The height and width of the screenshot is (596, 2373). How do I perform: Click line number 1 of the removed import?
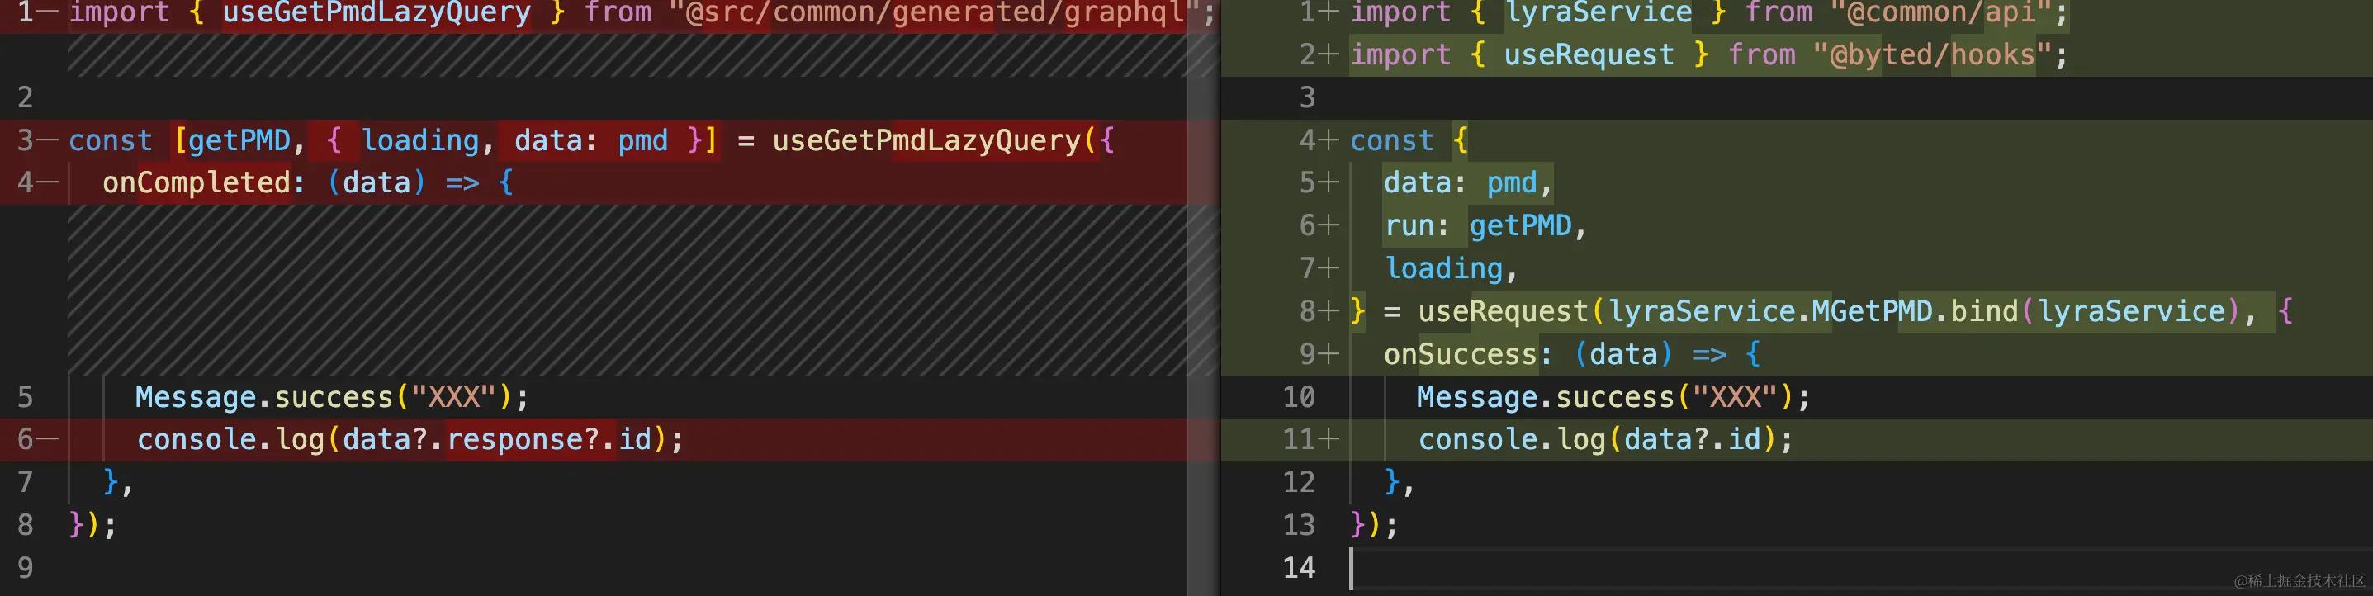(x=26, y=13)
